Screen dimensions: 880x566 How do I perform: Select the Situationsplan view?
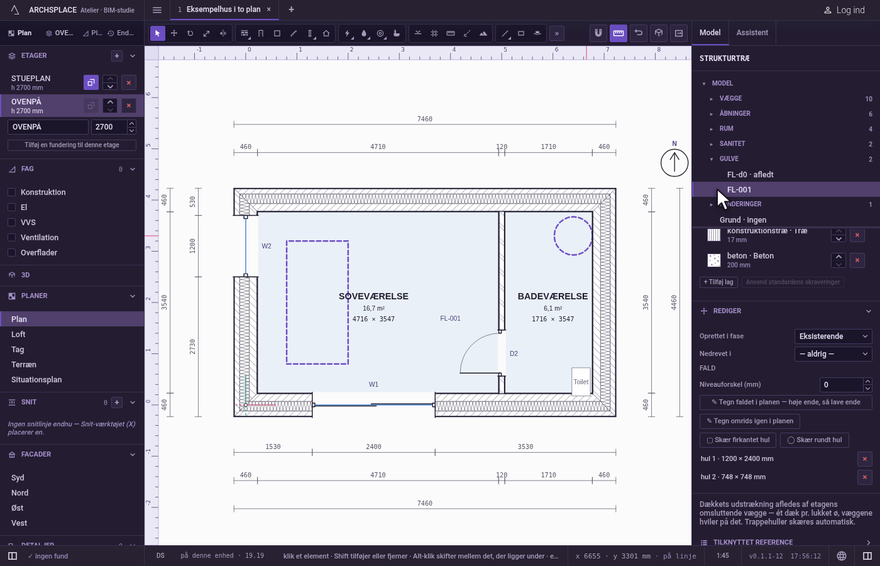[x=72, y=380]
